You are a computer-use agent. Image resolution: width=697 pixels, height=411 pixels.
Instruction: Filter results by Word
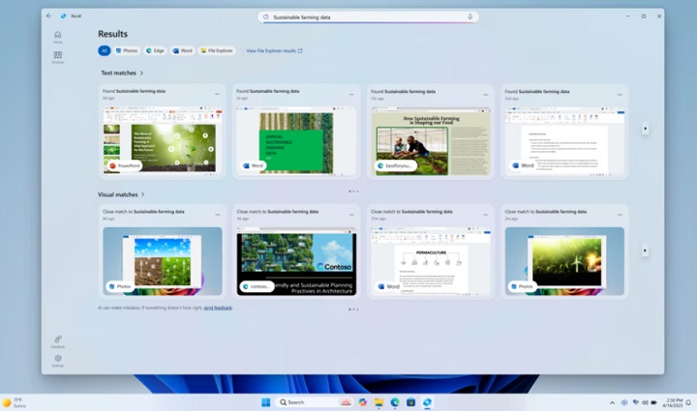pos(182,50)
